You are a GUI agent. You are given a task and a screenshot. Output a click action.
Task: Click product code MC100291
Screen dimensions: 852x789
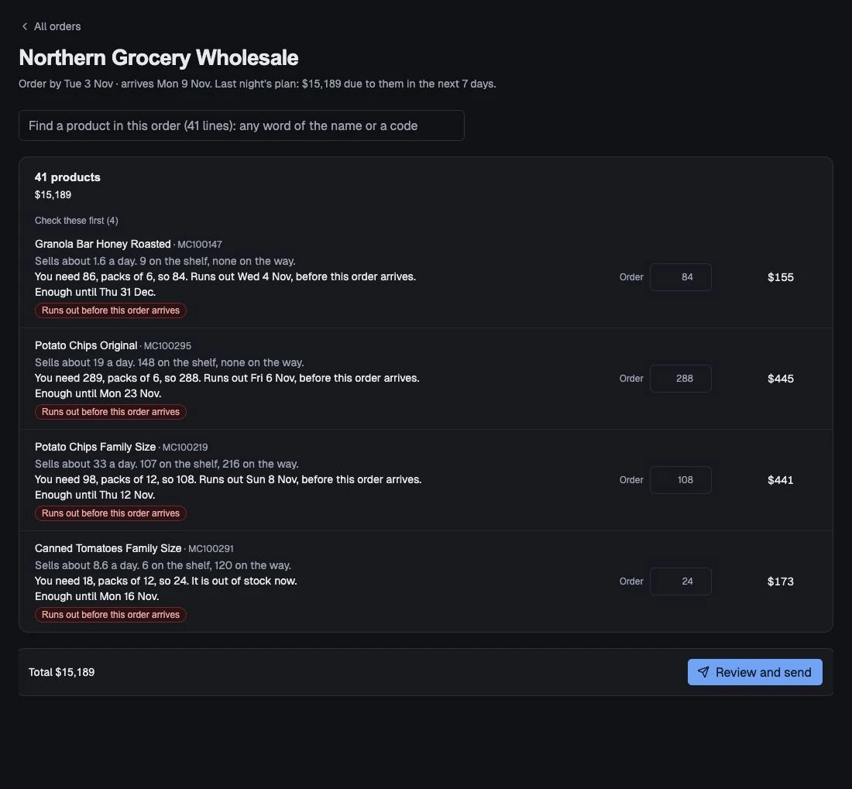pos(211,549)
